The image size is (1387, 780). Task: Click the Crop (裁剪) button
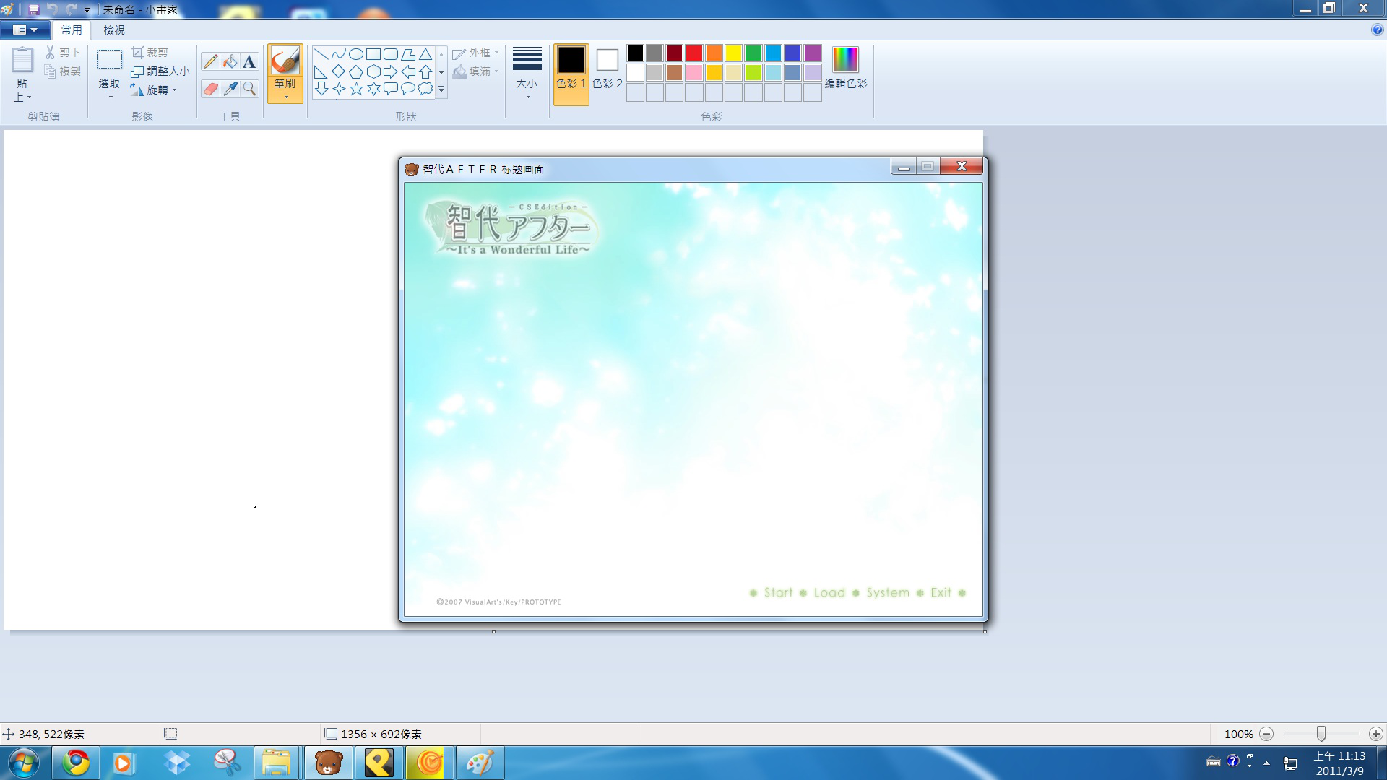(x=150, y=53)
